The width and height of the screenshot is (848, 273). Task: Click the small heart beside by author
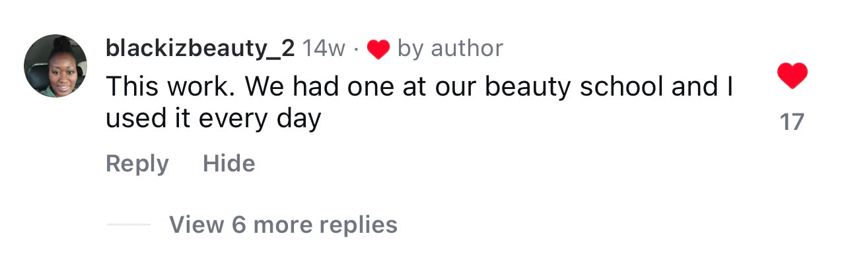click(x=378, y=49)
